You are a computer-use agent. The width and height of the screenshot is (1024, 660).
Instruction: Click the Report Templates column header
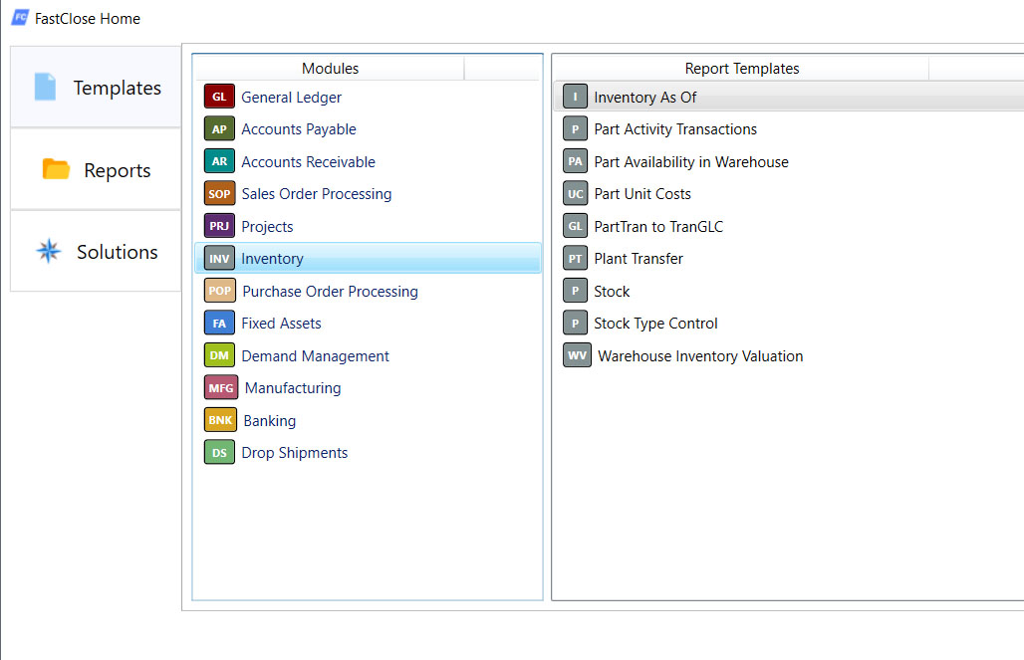(x=741, y=69)
